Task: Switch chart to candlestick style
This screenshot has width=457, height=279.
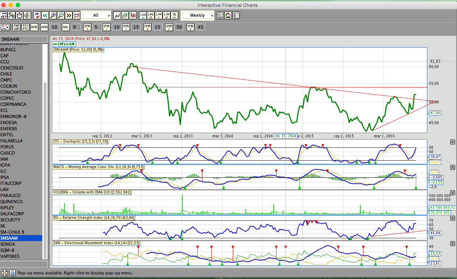Action: pos(133,15)
